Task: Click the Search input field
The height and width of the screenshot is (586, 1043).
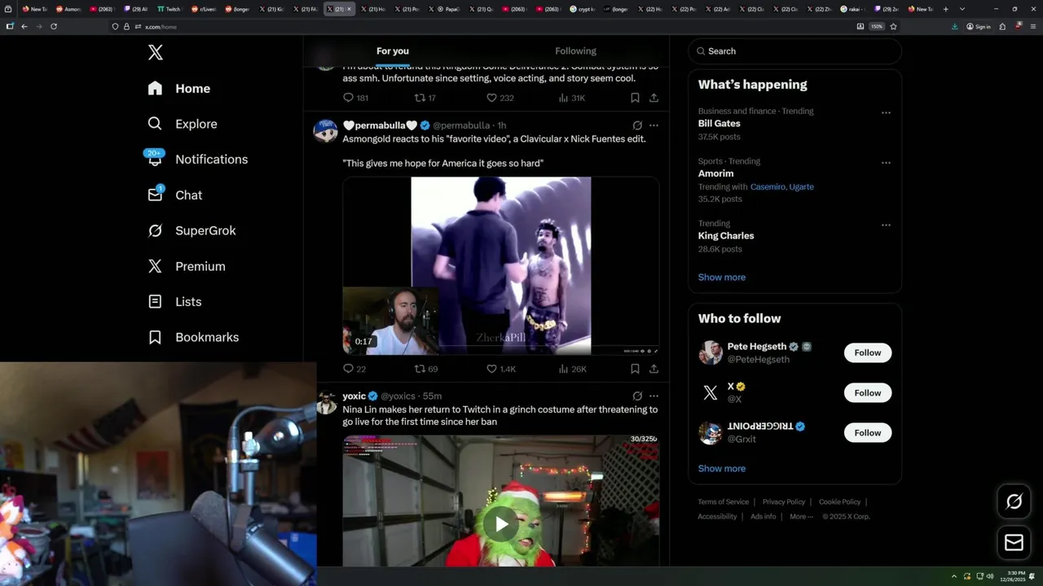Action: pyautogui.click(x=794, y=51)
